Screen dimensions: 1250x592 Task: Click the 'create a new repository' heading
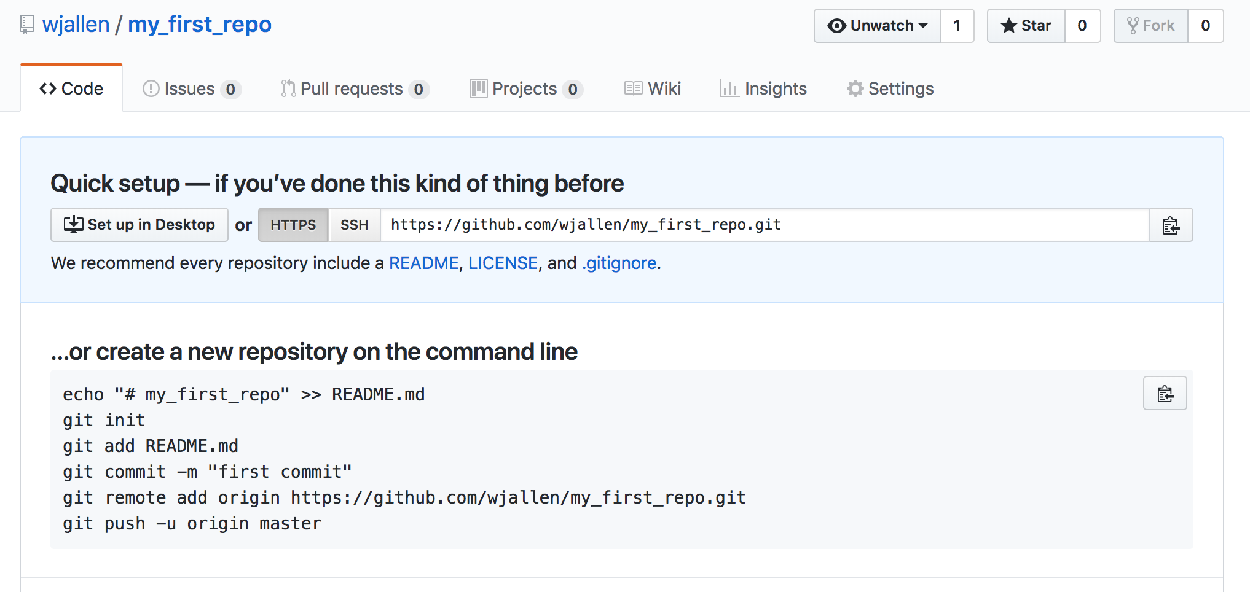tap(314, 351)
